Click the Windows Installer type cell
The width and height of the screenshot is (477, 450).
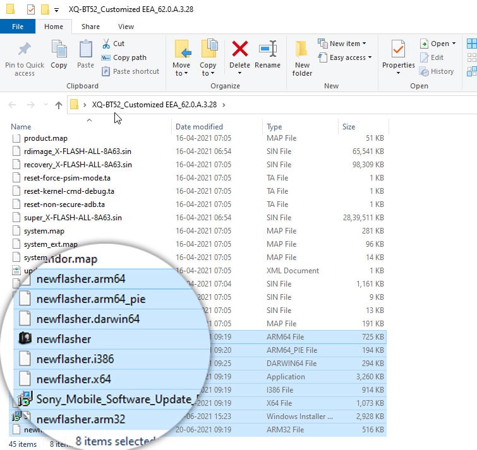pyautogui.click(x=299, y=417)
